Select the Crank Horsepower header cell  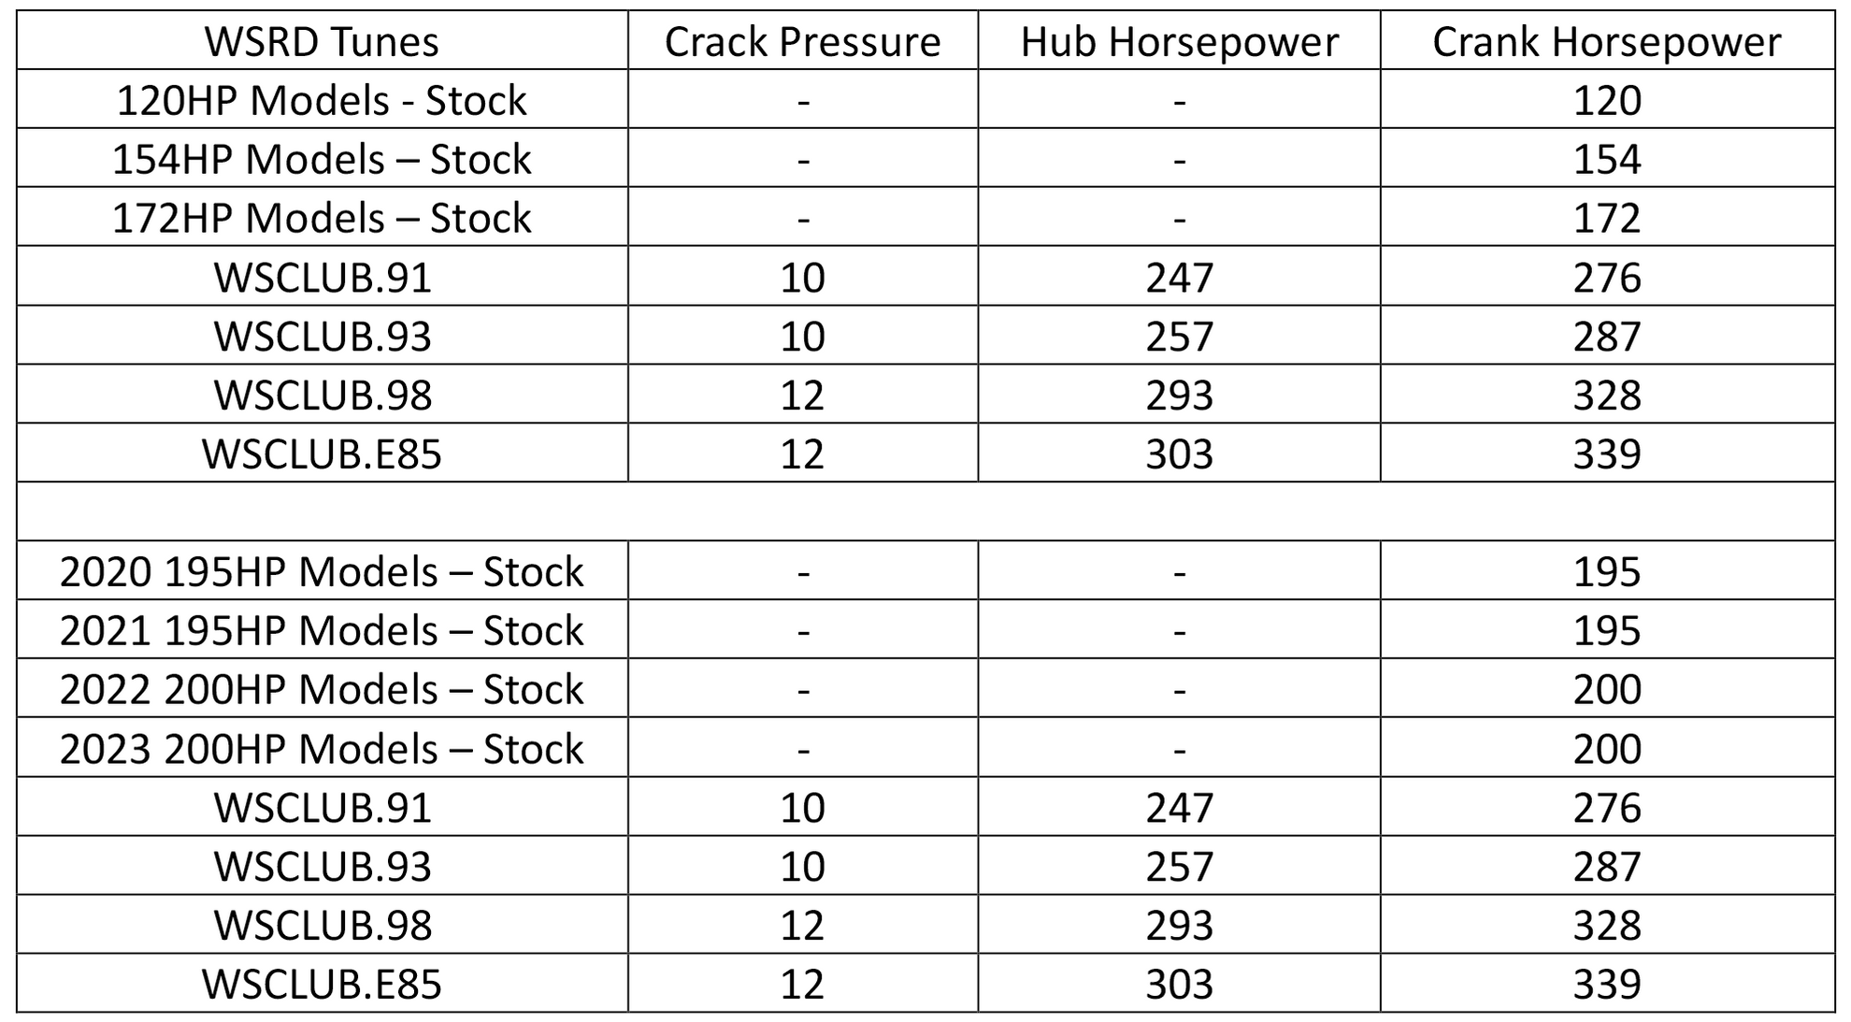tap(1606, 42)
